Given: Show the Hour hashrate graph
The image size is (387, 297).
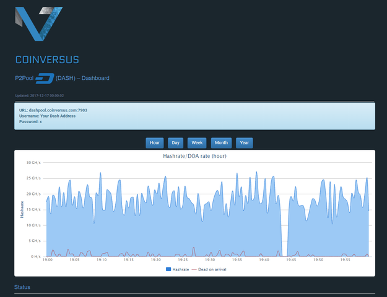Looking at the screenshot, I should pos(155,143).
